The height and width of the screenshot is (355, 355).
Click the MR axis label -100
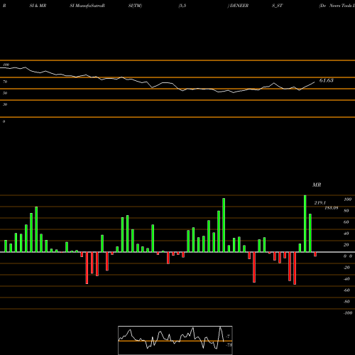click(348, 313)
